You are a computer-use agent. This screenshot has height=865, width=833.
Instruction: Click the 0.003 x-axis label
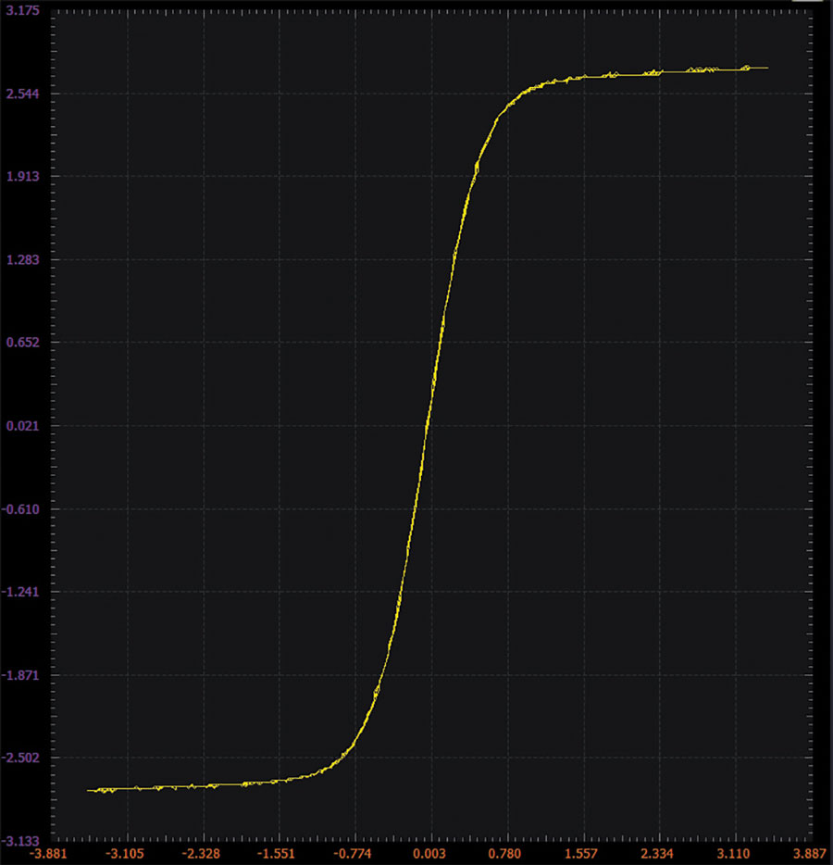click(x=429, y=854)
